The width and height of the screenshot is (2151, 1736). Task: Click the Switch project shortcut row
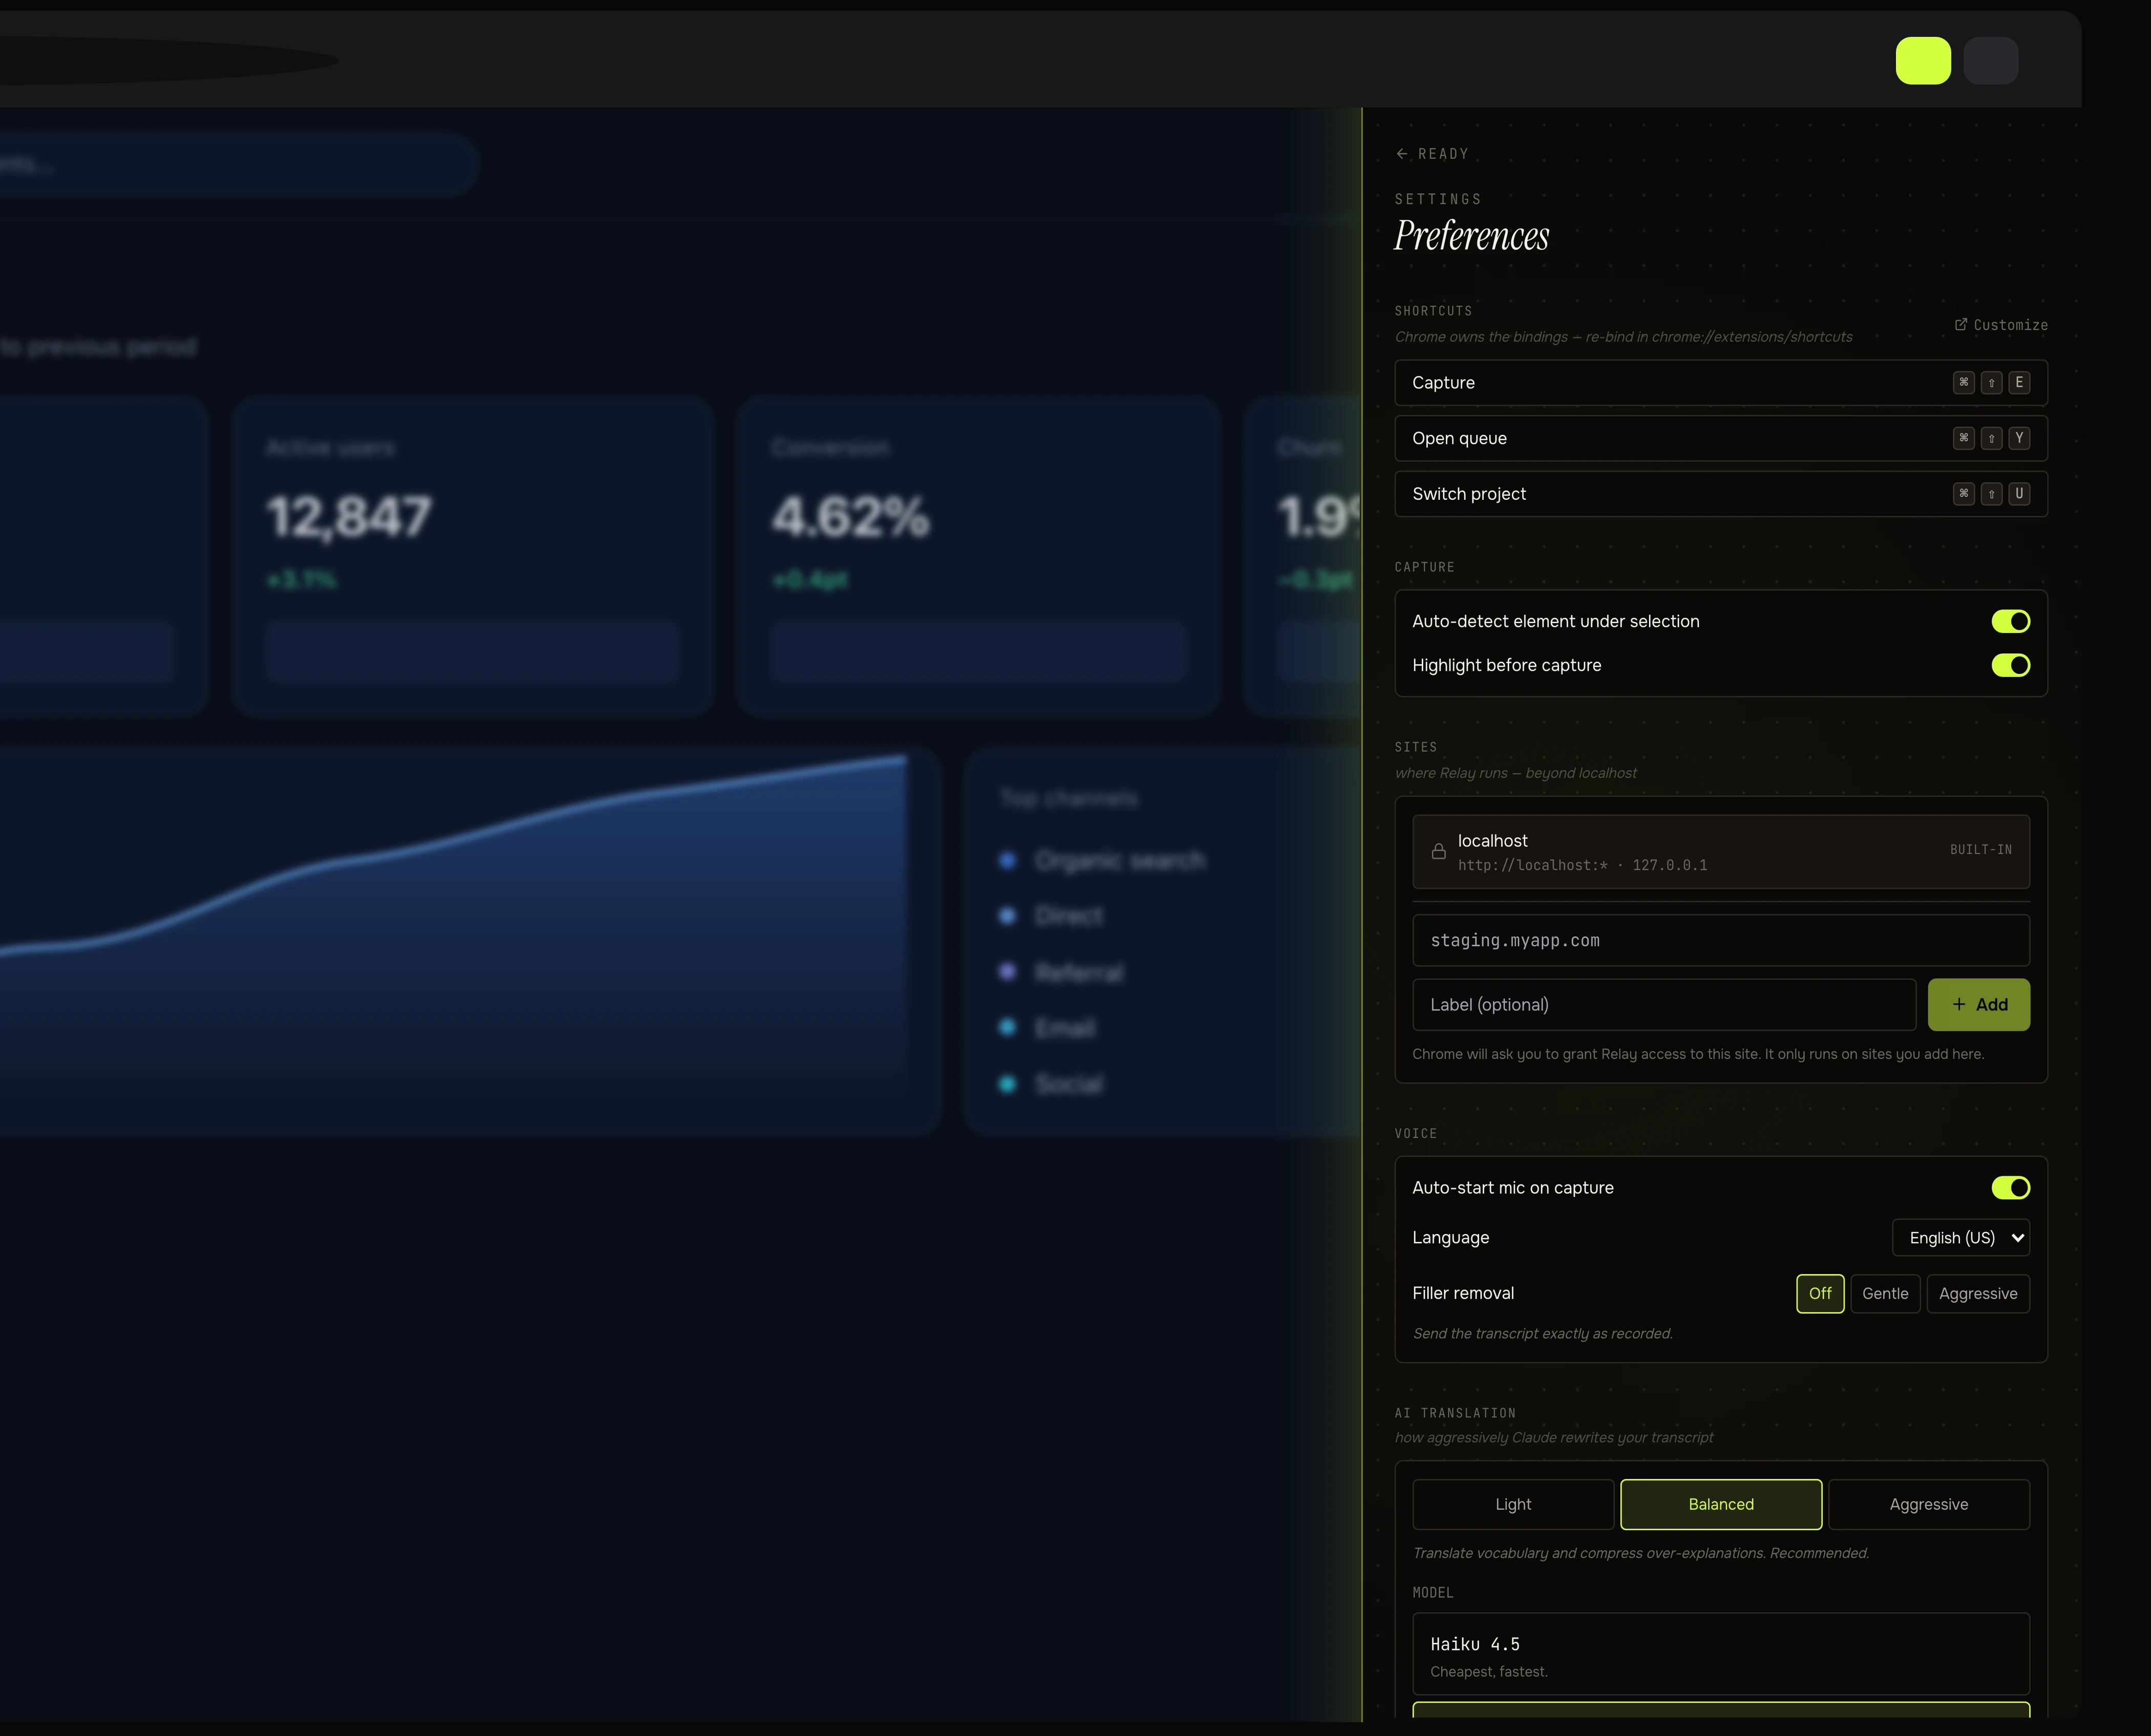coord(1721,494)
